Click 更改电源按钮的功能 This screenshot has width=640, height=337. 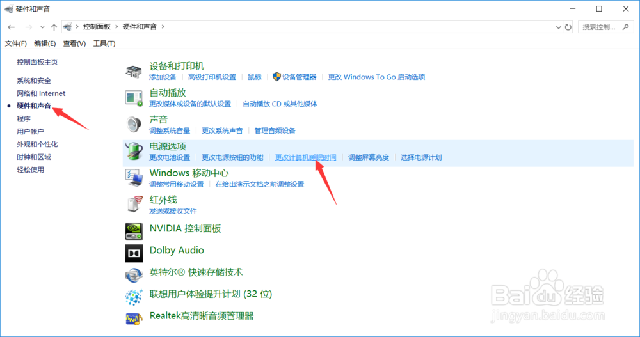(232, 157)
